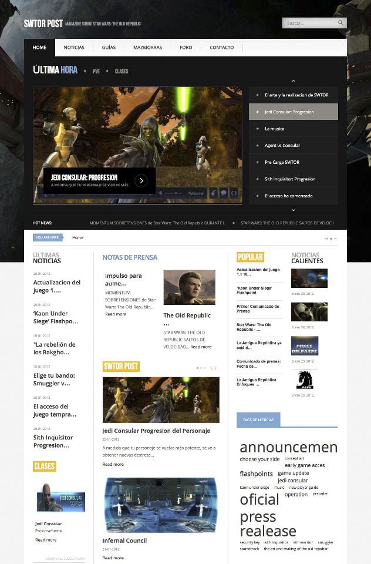Open 'El acceso del juego tempra...' article
This screenshot has height=564, width=371.
[55, 411]
